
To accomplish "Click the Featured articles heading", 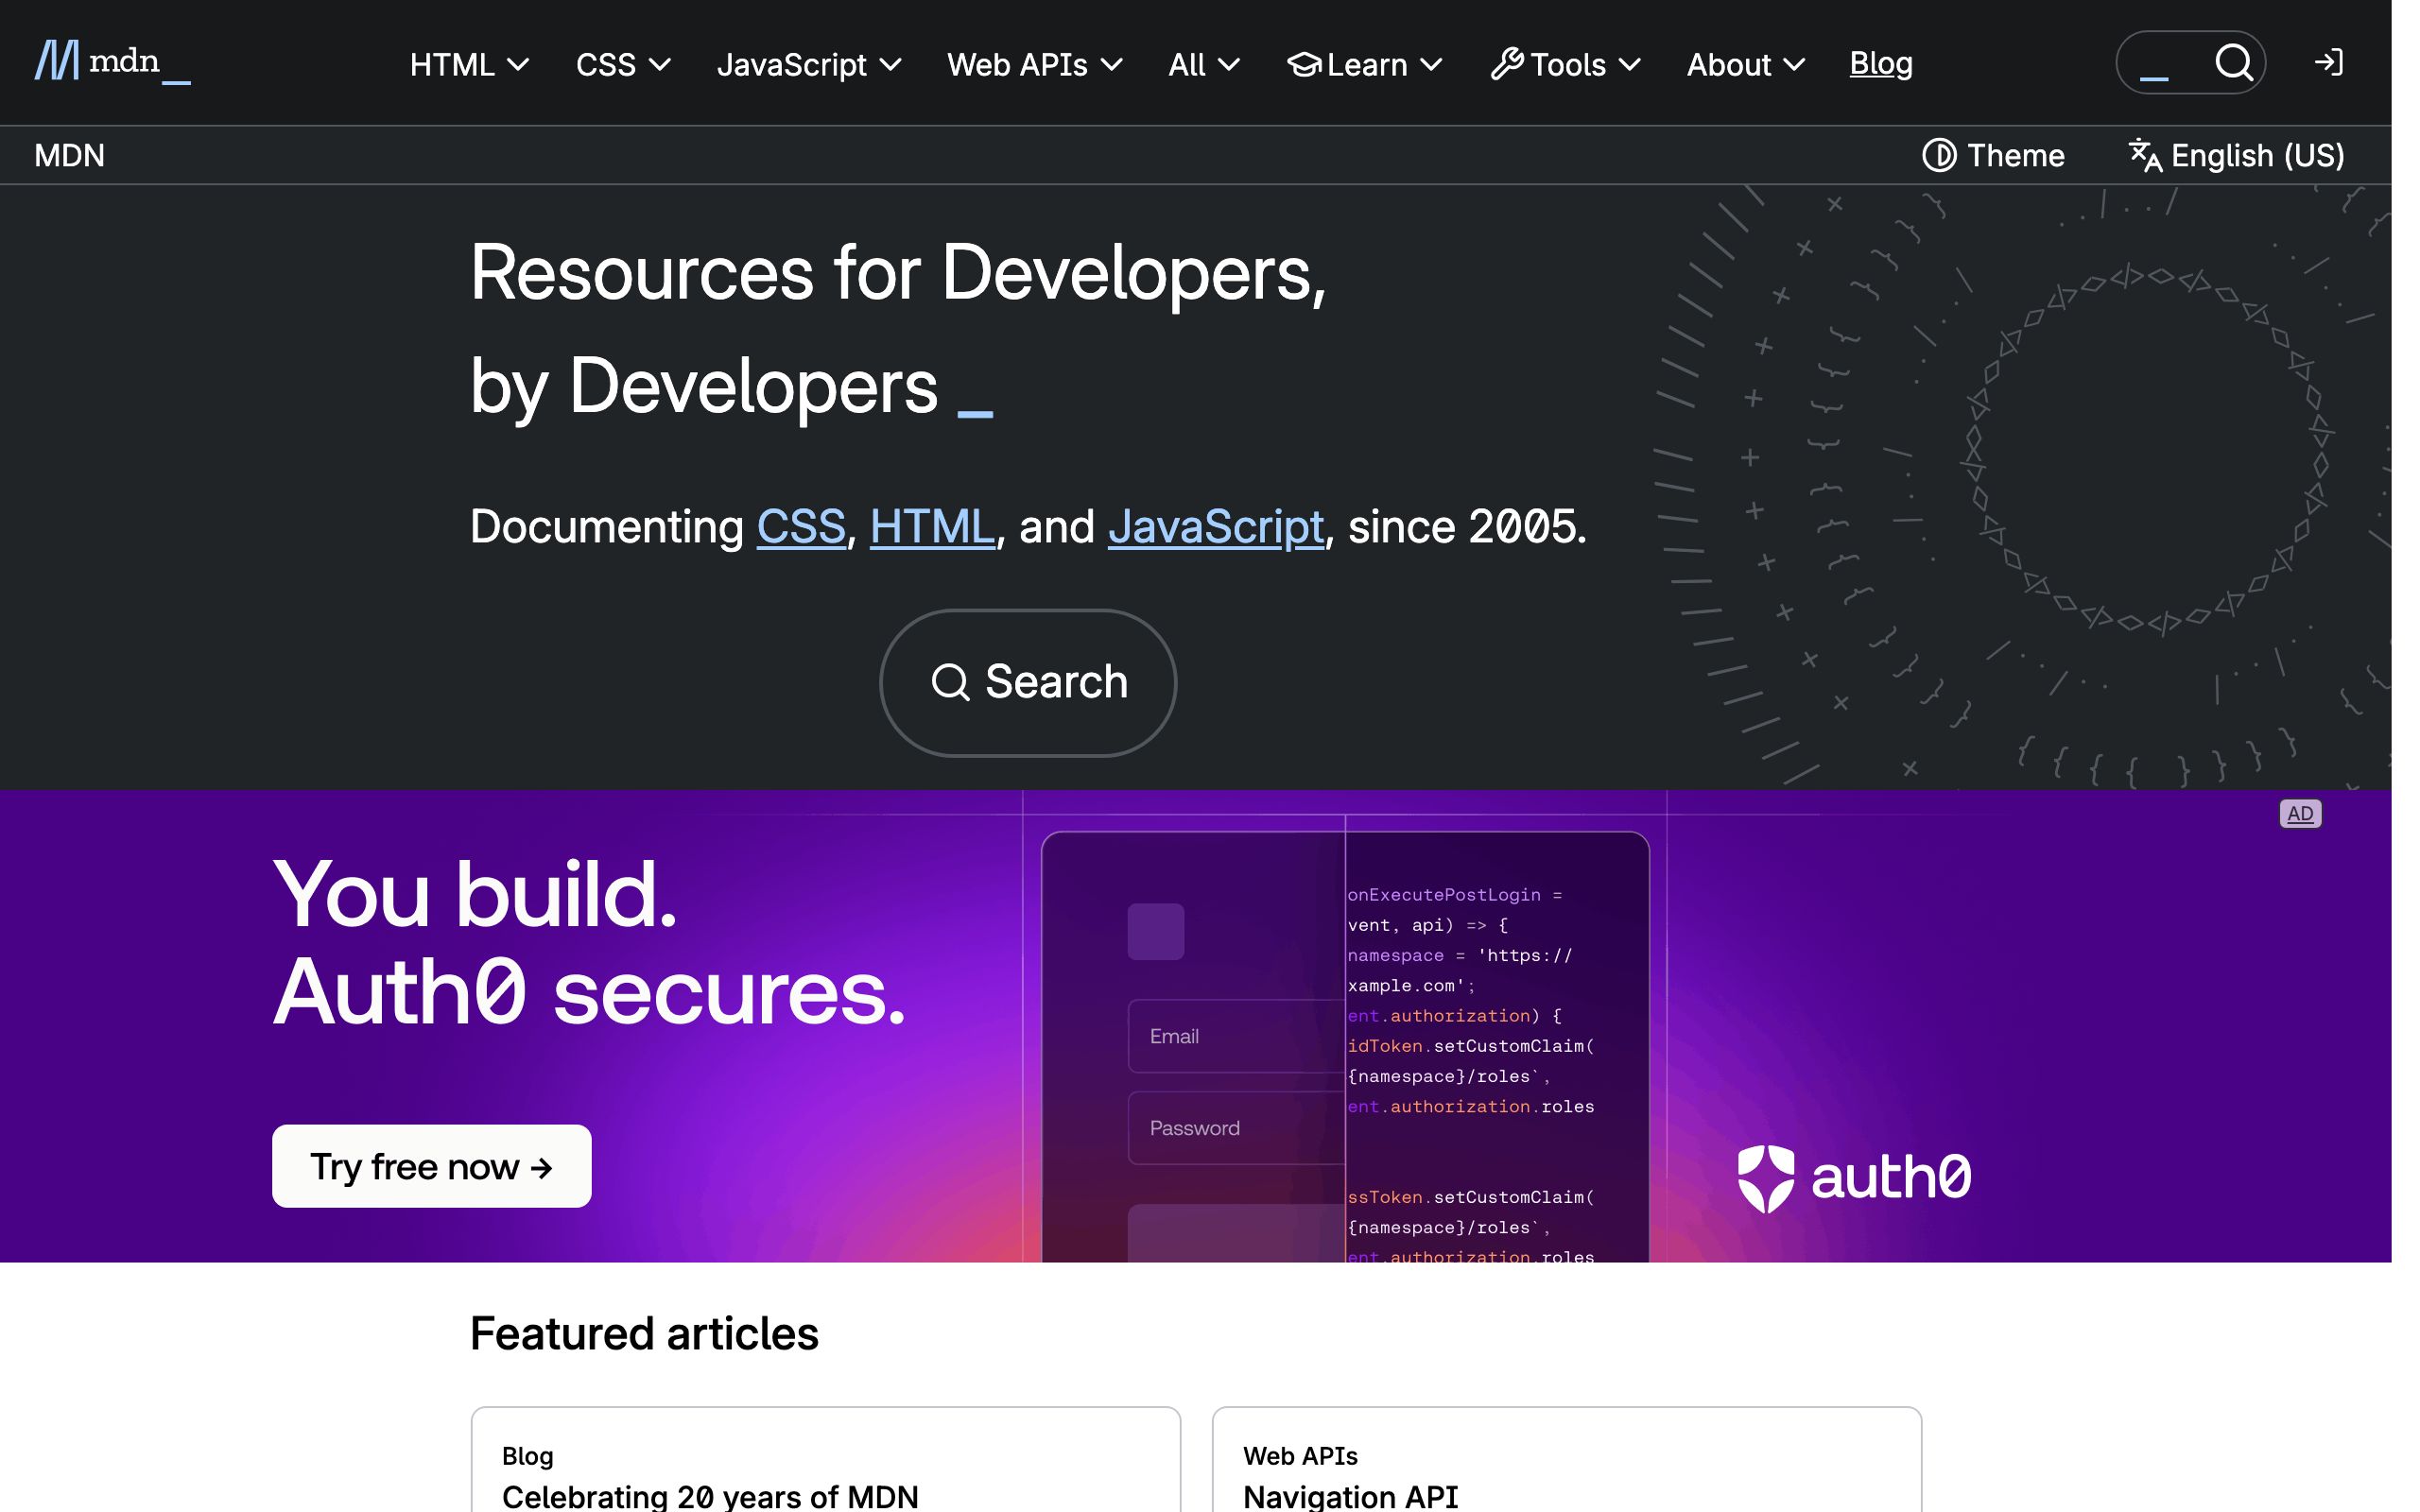I will click(644, 1334).
